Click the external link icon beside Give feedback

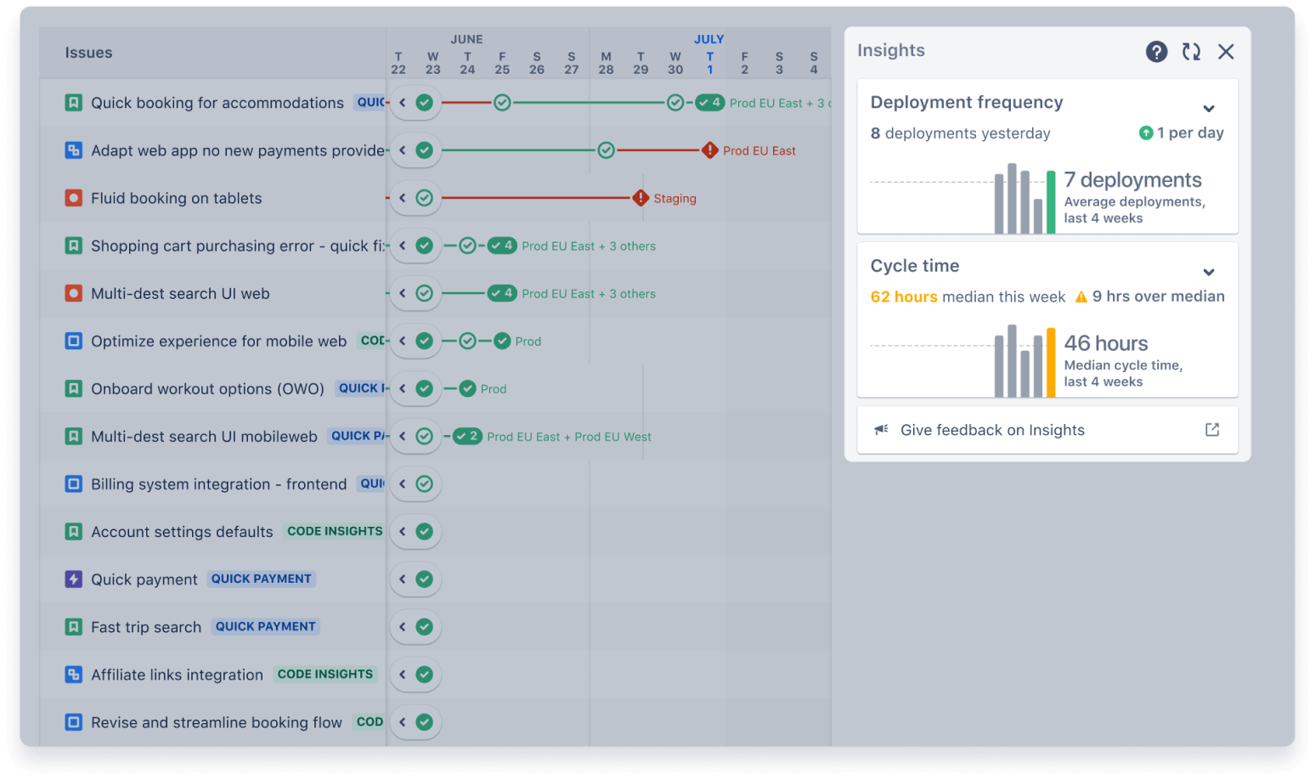pos(1213,429)
